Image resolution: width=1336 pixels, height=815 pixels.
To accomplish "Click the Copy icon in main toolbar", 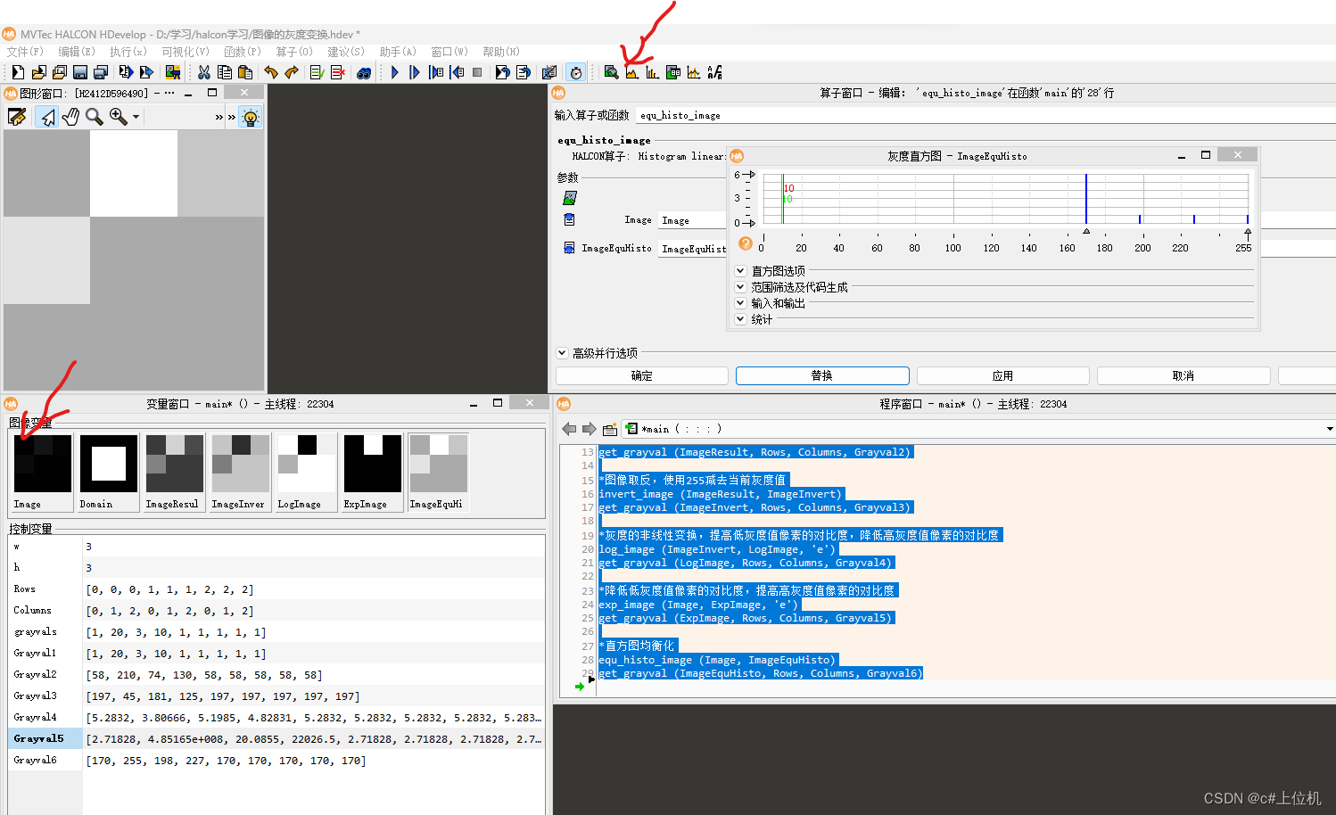I will 225,72.
